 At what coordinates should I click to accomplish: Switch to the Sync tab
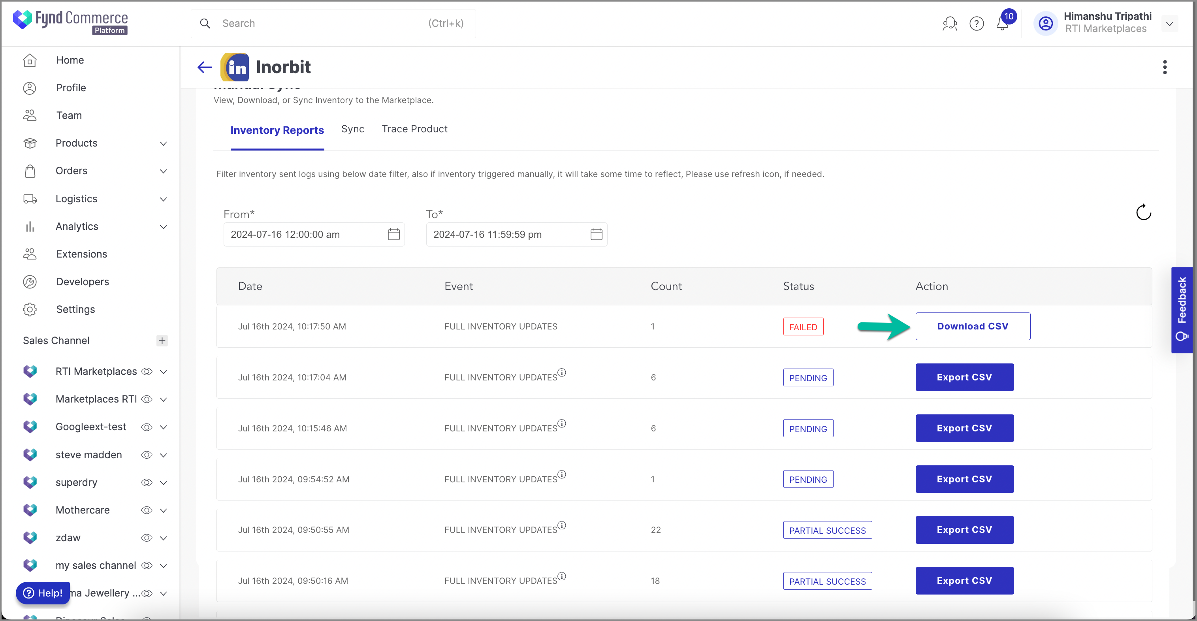pyautogui.click(x=353, y=129)
